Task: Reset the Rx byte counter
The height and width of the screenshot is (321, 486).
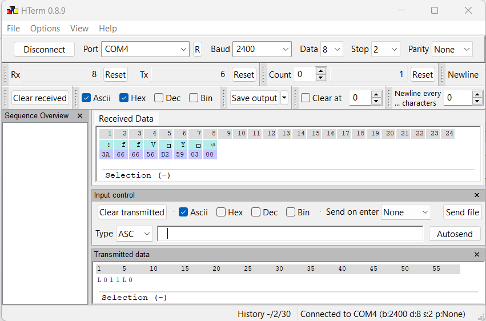Action: [x=115, y=74]
